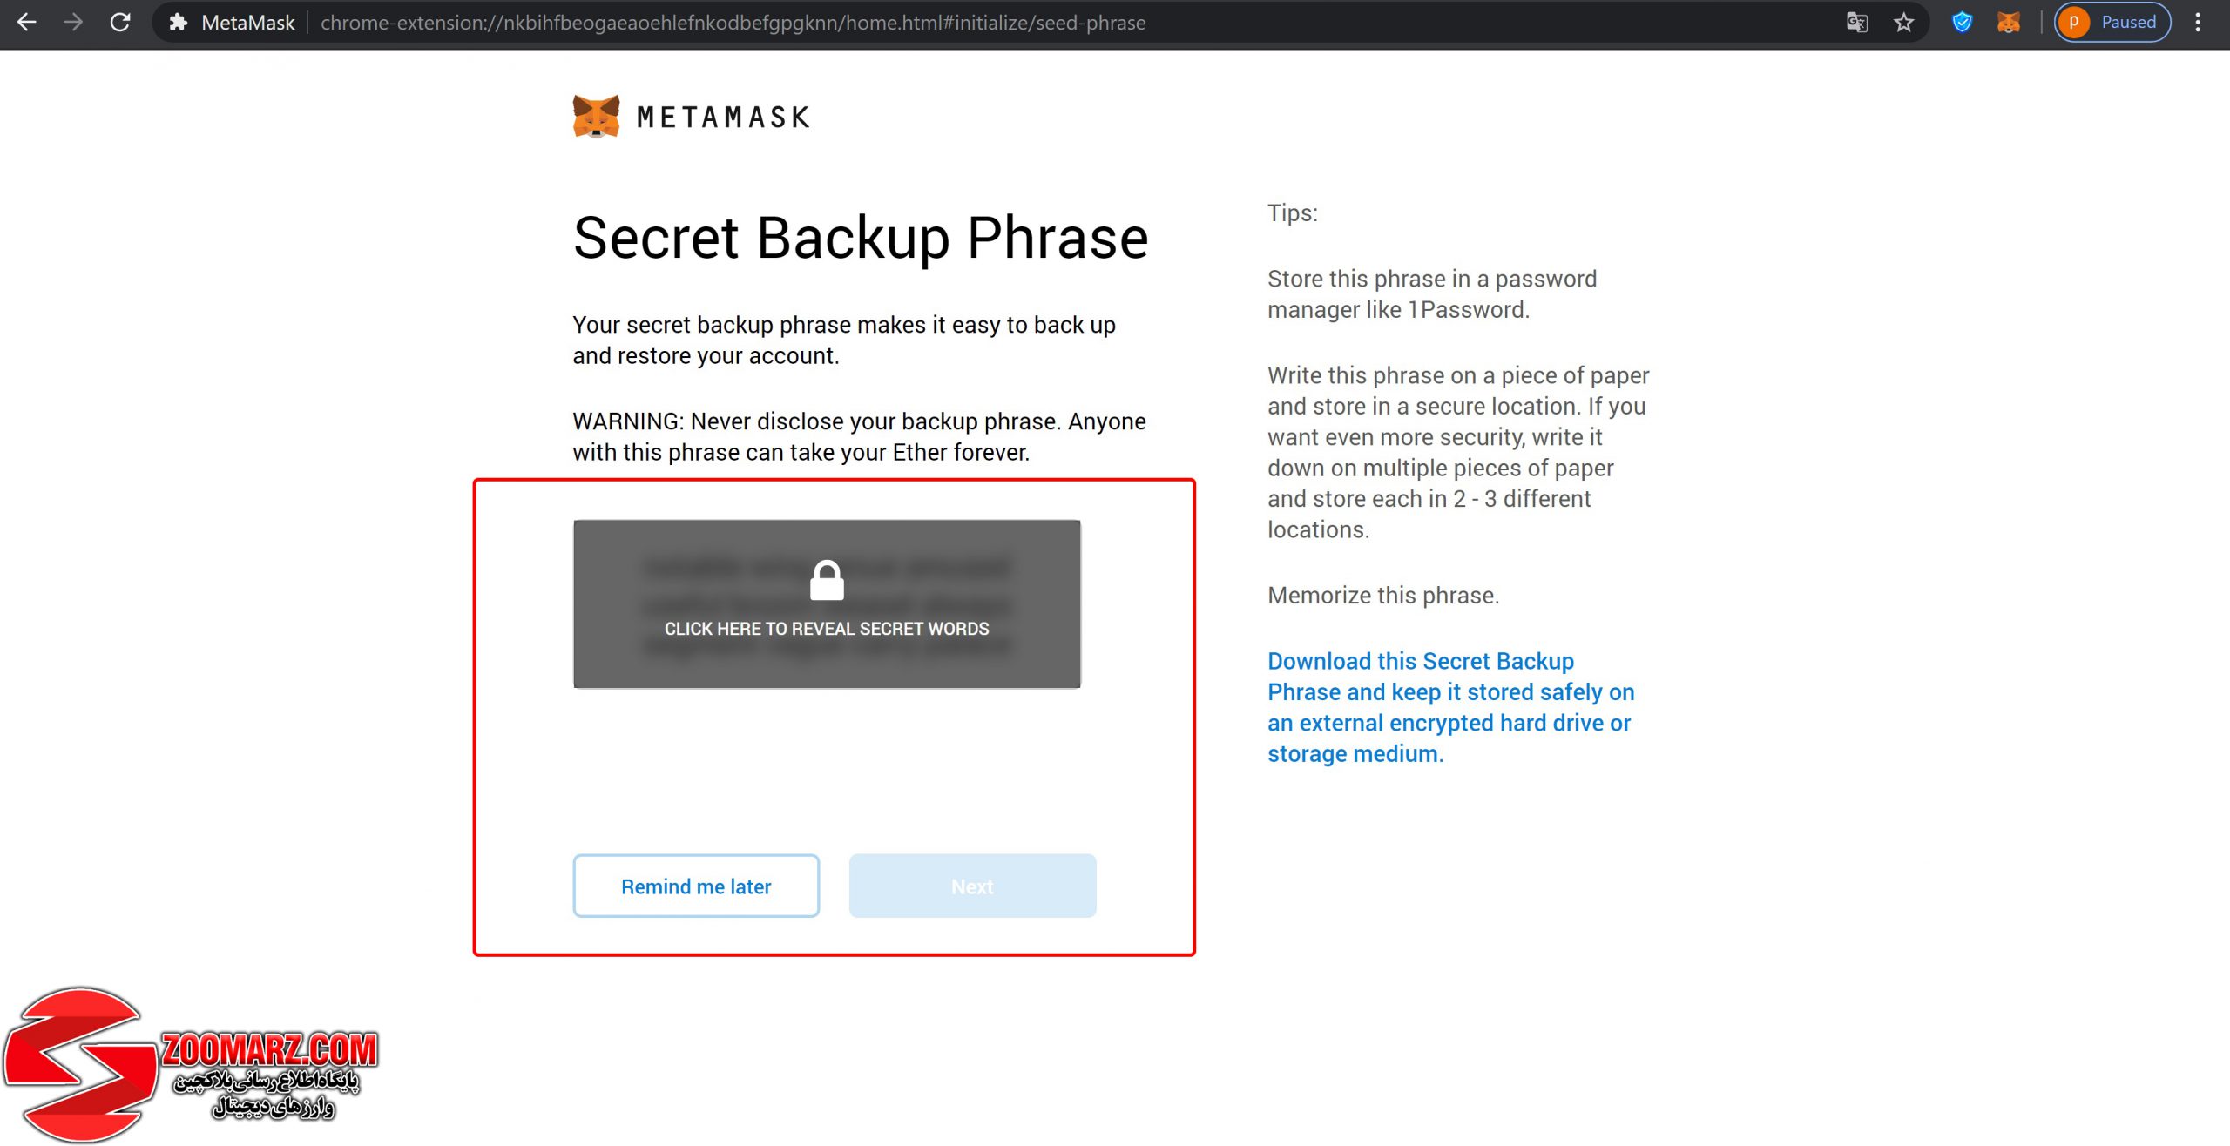Viewport: 2230px width, 1146px height.
Task: Open the Google Translate icon
Action: [x=1856, y=23]
